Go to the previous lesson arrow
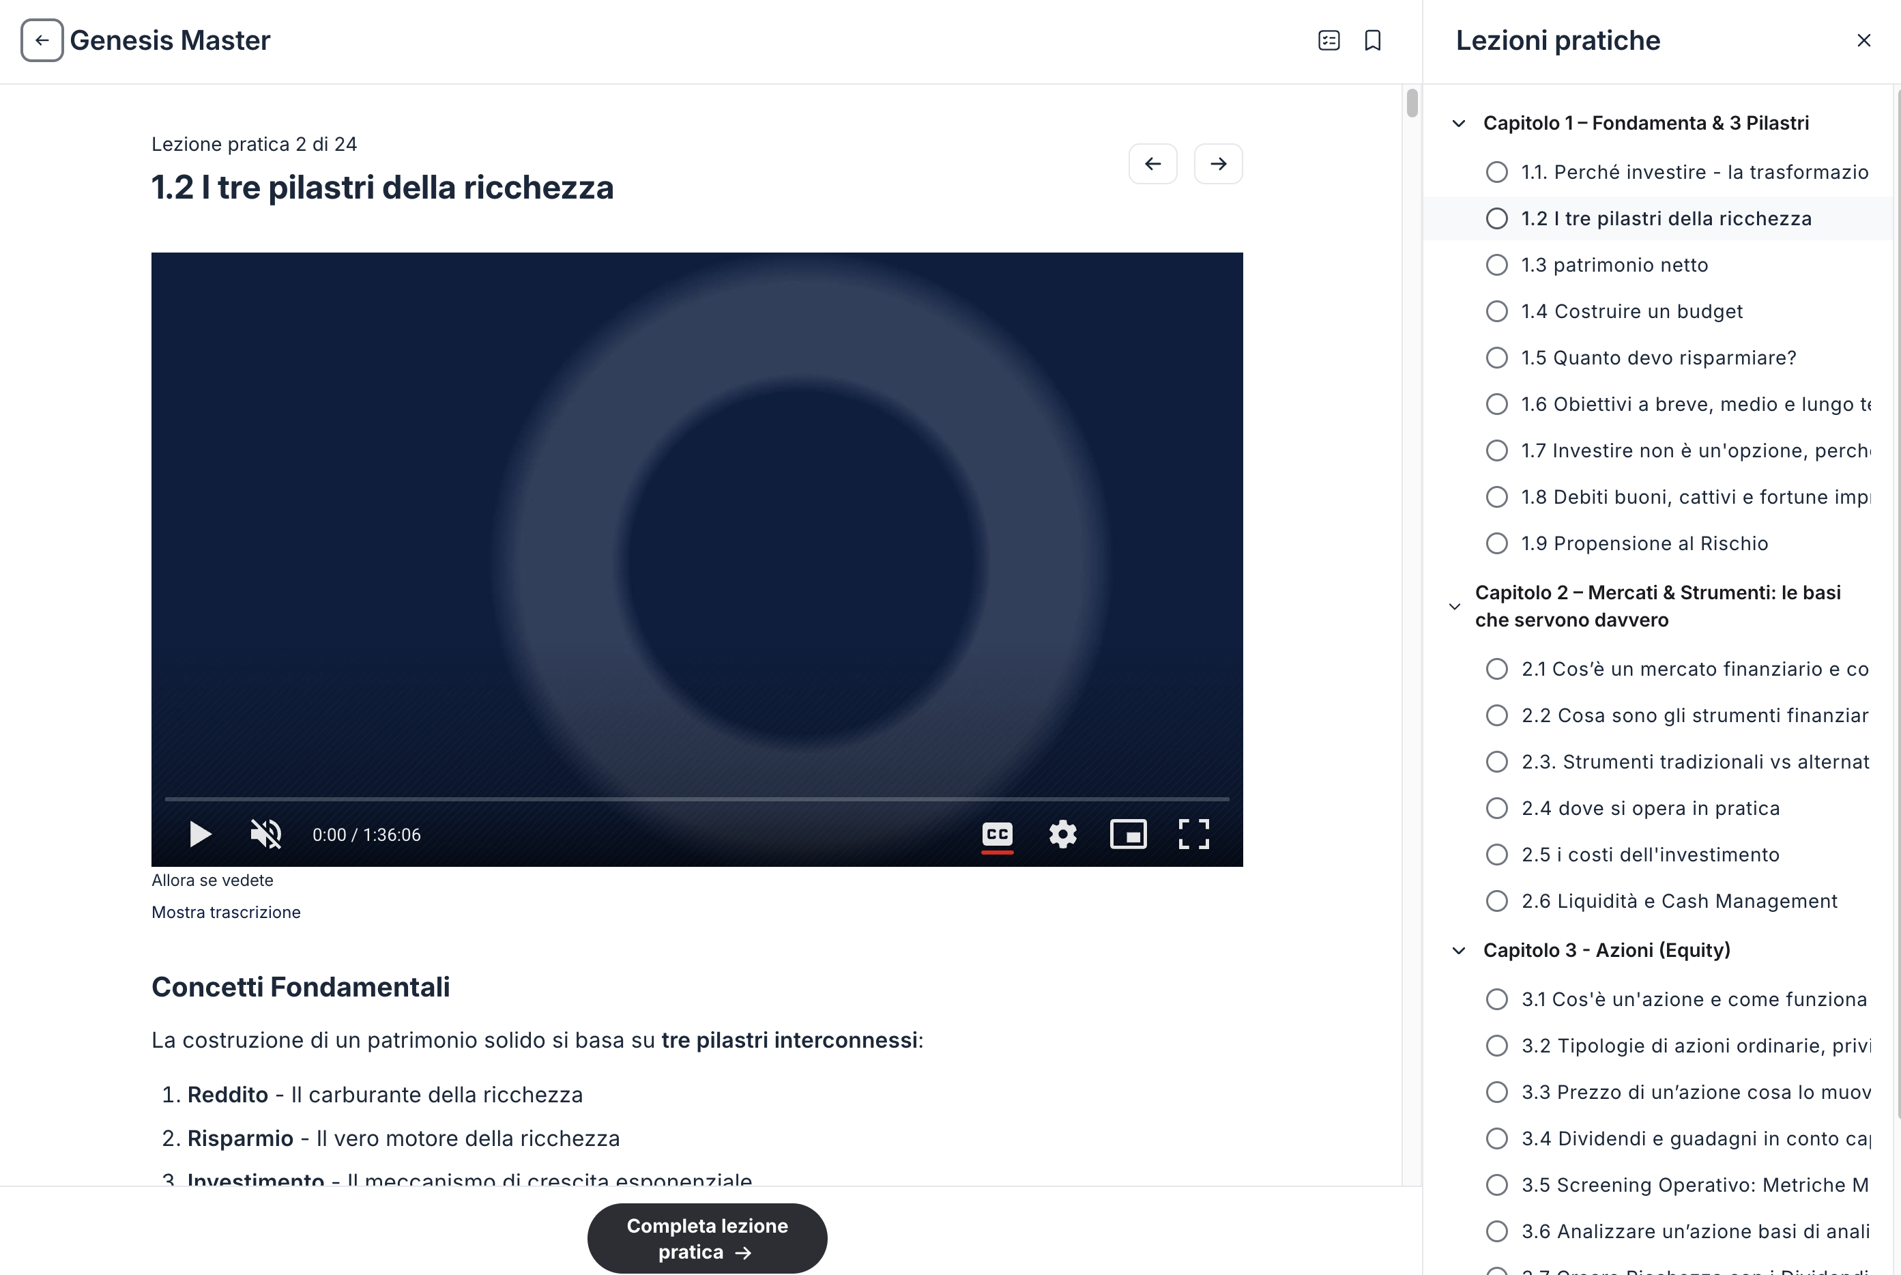The image size is (1901, 1275). [1152, 163]
